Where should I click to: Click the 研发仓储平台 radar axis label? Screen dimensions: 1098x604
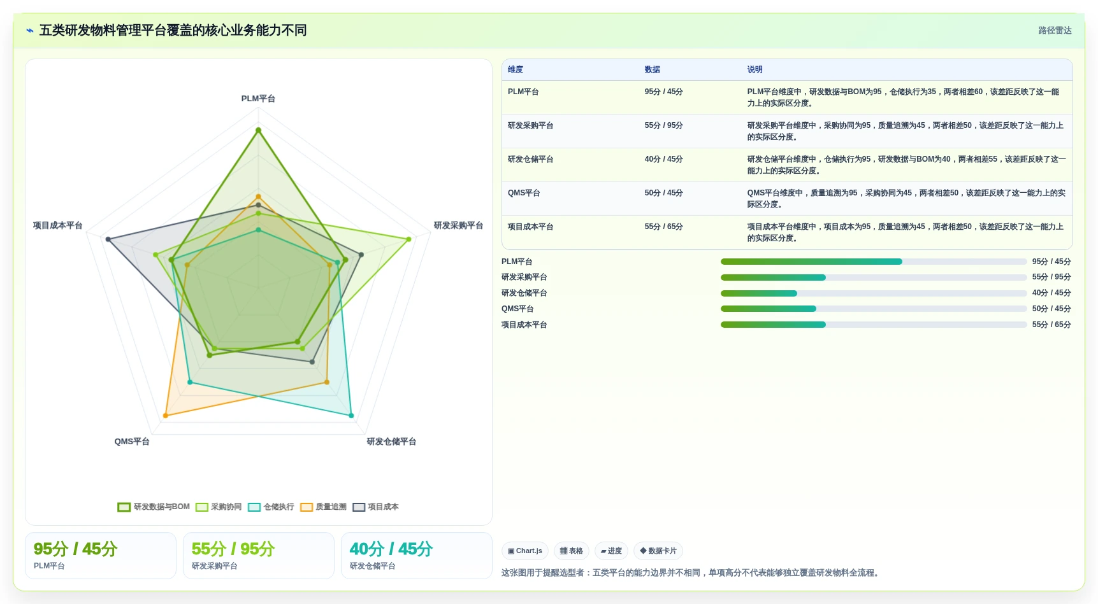391,442
